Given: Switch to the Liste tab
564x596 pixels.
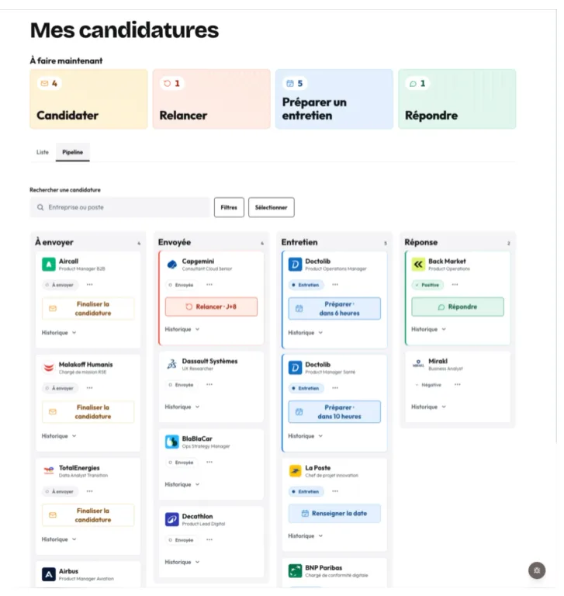Looking at the screenshot, I should tap(43, 152).
